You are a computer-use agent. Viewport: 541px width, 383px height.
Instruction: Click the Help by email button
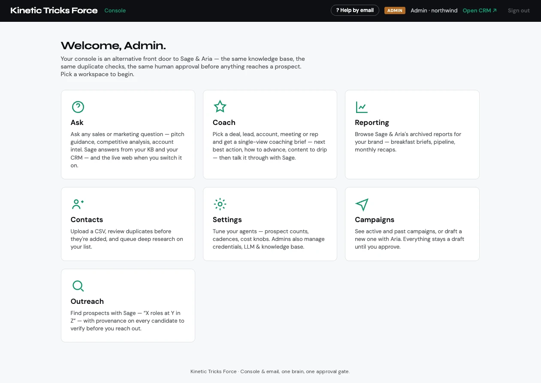tap(355, 10)
